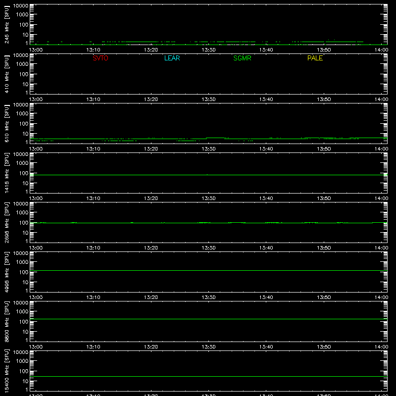
Task: Click the yellow PALE station label
Action: click(x=315, y=58)
